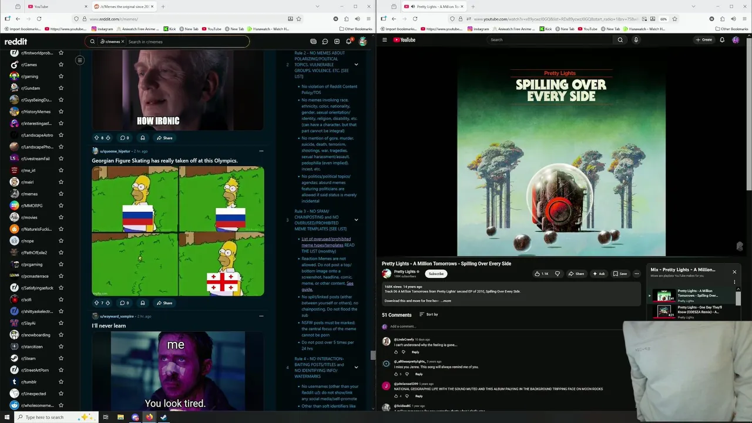This screenshot has height=423, width=752.
Task: Open the overused/prohibited meme templates list link
Action: click(x=326, y=242)
